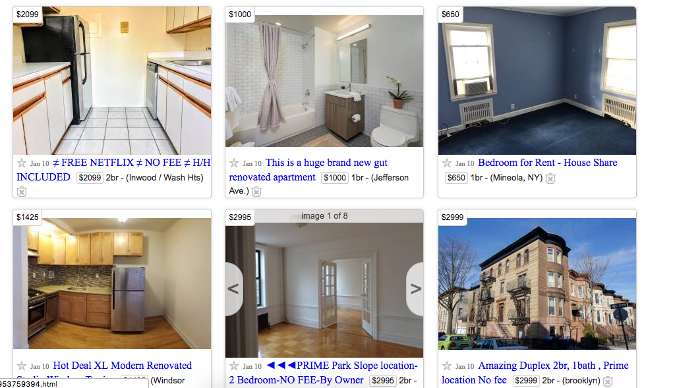The width and height of the screenshot is (675, 388).
Task: Click the brownstone building $2999 photo
Action: tap(537, 283)
